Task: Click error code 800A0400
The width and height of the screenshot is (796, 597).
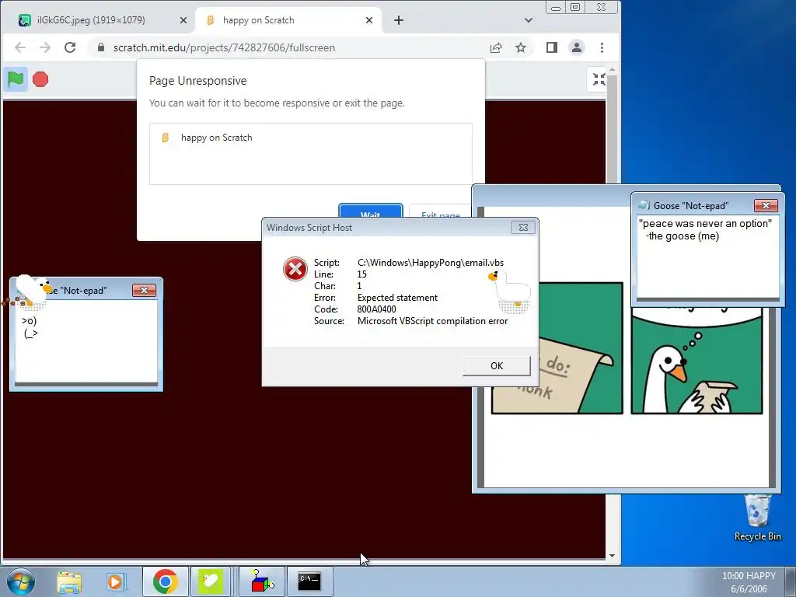Action: point(377,309)
